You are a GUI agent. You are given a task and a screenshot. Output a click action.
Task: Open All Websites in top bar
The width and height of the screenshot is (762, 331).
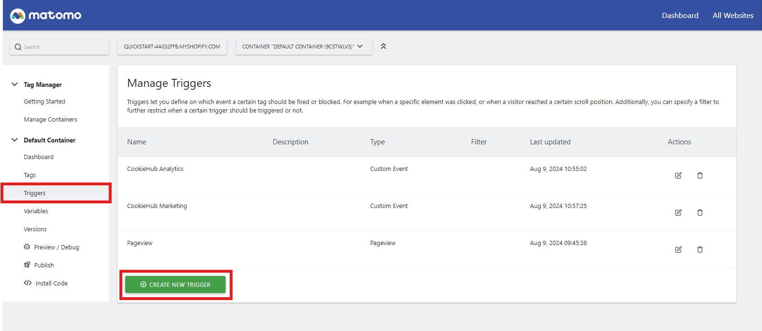[x=733, y=15]
